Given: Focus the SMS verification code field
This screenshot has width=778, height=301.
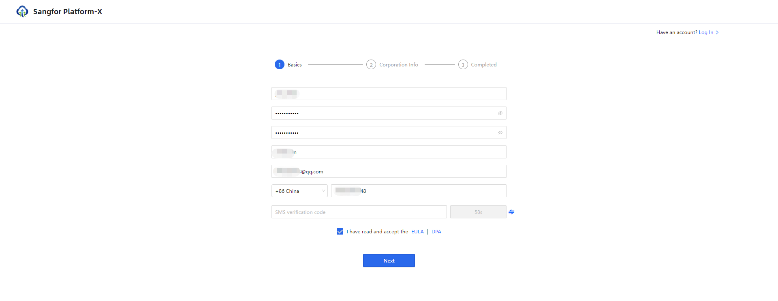Looking at the screenshot, I should tap(359, 212).
